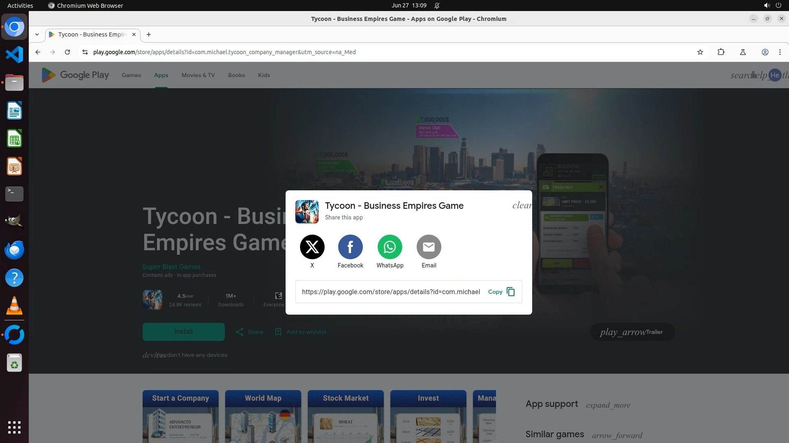The width and height of the screenshot is (789, 443).
Task: Close share dialog with clear button
Action: [x=521, y=206]
